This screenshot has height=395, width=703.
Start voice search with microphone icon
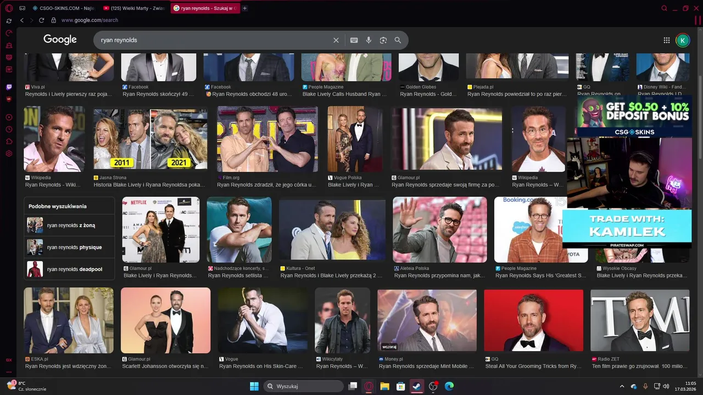click(x=369, y=40)
